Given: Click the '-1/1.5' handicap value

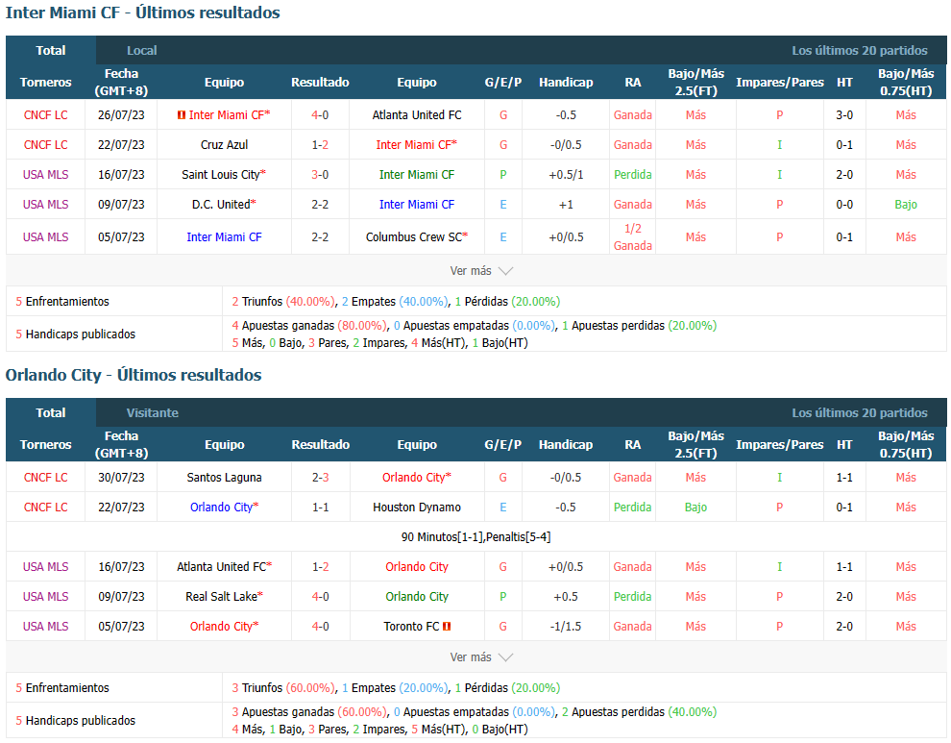Looking at the screenshot, I should (x=566, y=627).
